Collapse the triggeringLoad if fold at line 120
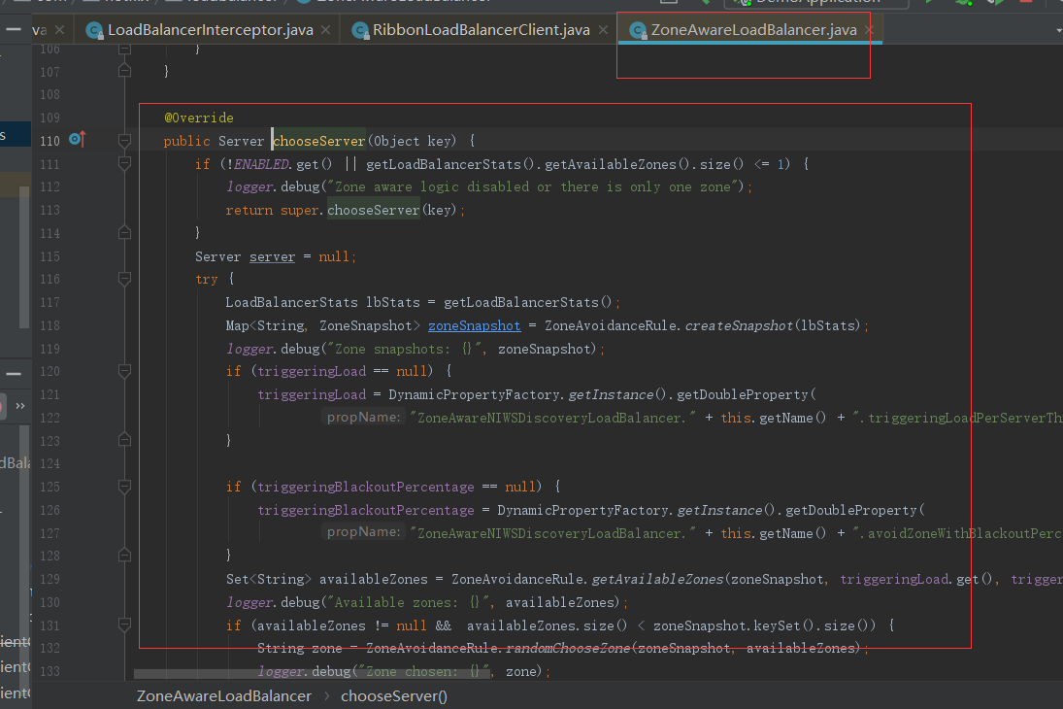 point(124,371)
